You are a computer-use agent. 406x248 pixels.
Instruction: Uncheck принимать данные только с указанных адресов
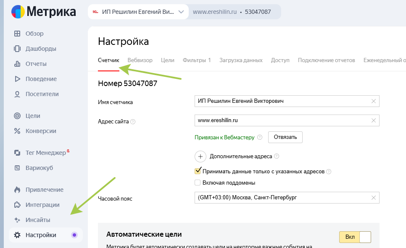pos(198,171)
